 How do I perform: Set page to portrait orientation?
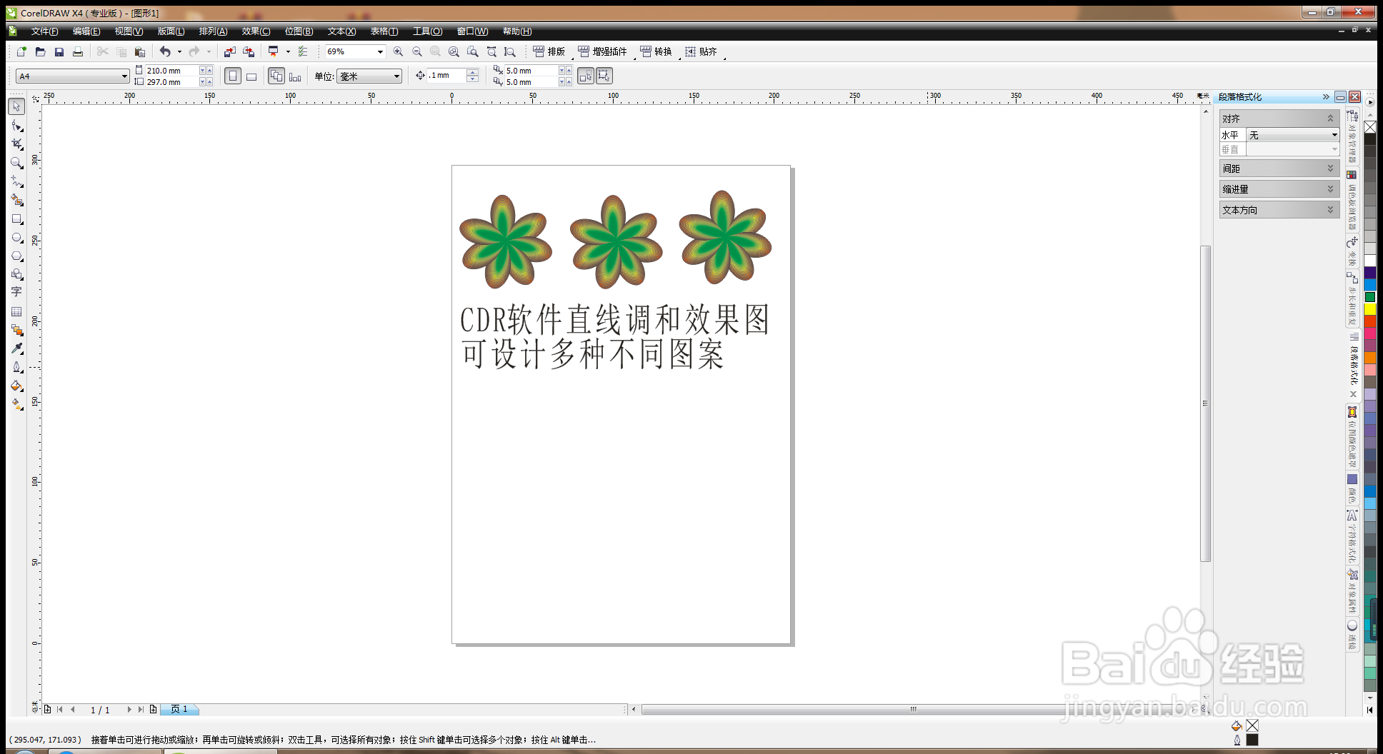[233, 76]
